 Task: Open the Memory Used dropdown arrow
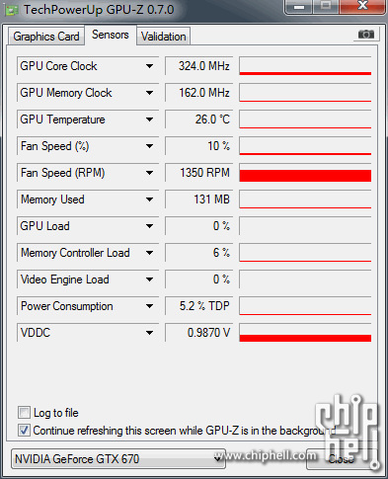coord(149,200)
